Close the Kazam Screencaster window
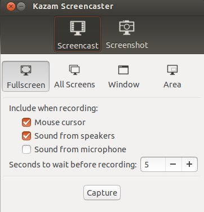Image resolution: width=204 pixels, height=212 pixels. pyautogui.click(x=11, y=7)
